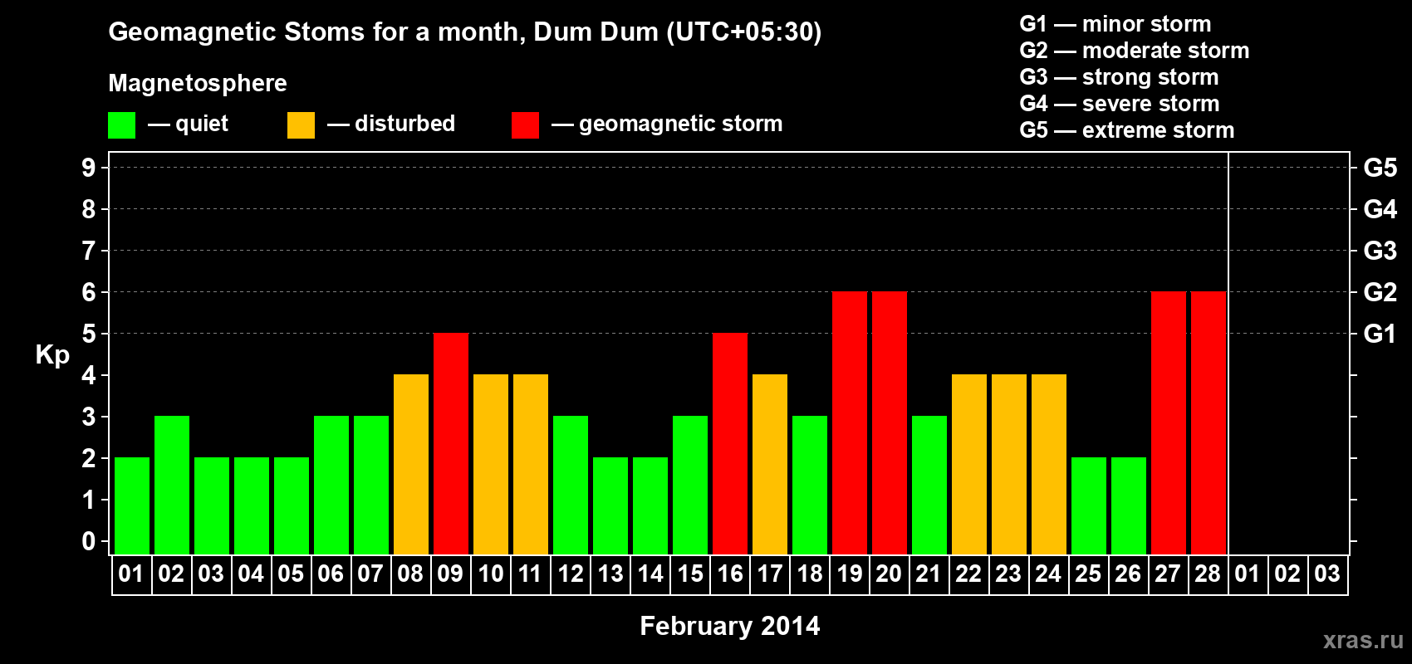Click the 'Magnetosphere' heading

tap(198, 83)
